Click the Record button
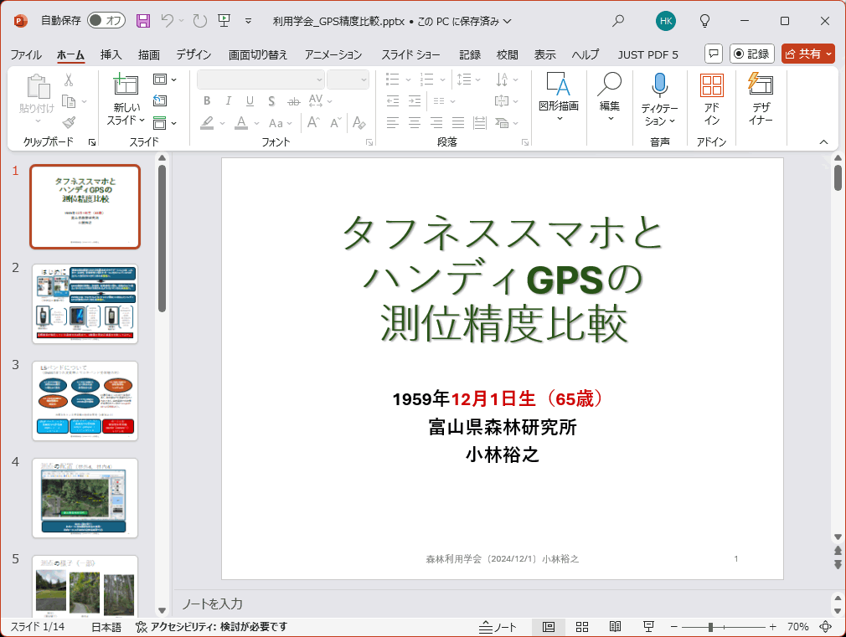The height and width of the screenshot is (637, 846). [x=751, y=54]
